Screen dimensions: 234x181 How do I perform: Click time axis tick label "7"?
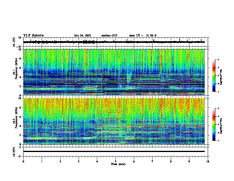coord(152,161)
